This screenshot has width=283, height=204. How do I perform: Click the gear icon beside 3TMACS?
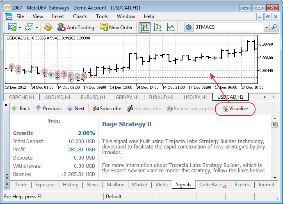pos(189,27)
